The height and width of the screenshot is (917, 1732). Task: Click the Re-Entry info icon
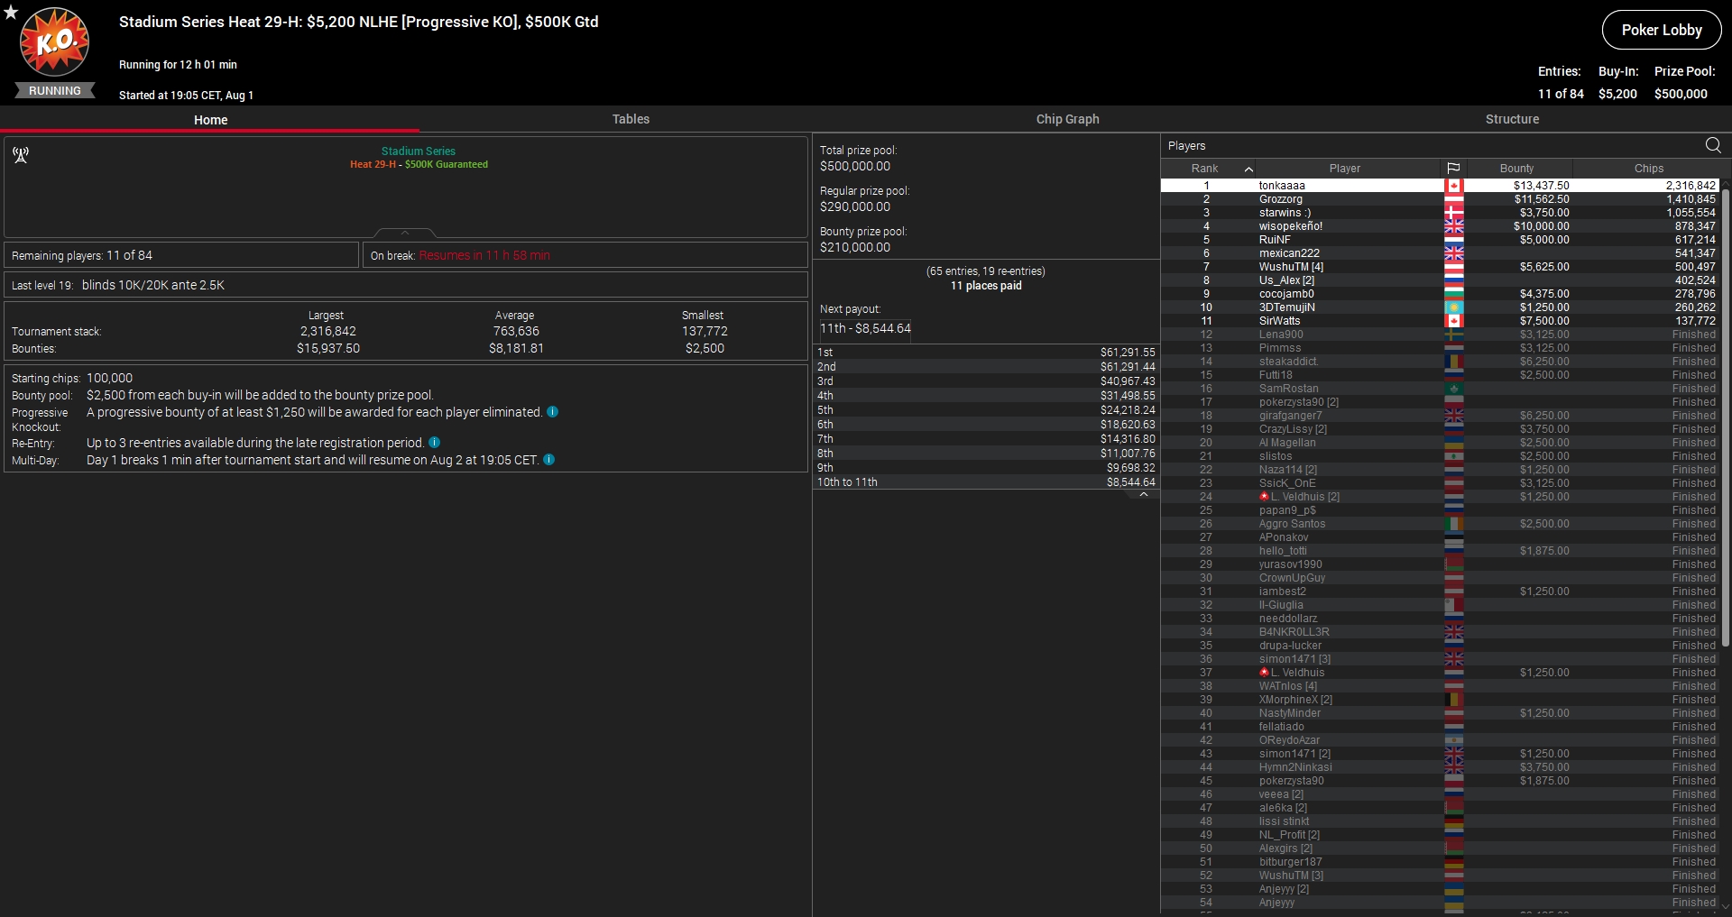pos(435,443)
